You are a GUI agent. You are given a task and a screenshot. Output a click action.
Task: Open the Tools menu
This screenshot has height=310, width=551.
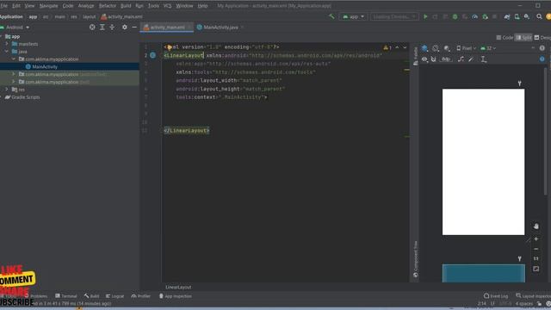coord(153,6)
